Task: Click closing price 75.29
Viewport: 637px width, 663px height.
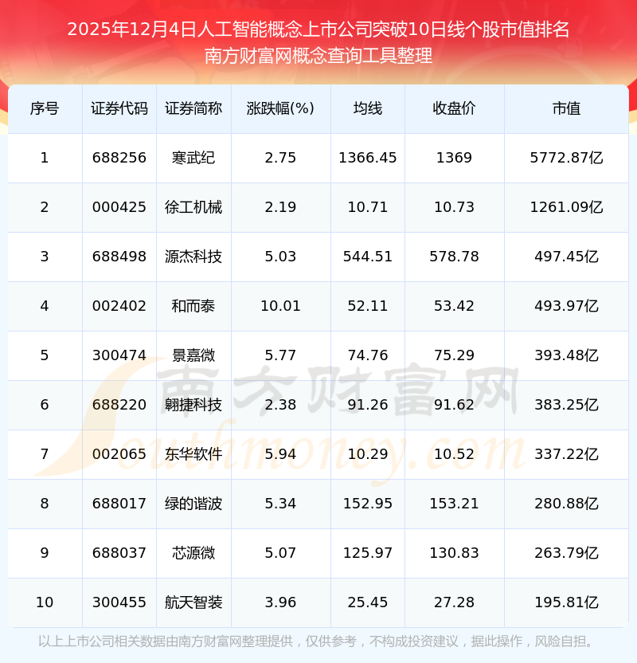Action: [x=454, y=355]
